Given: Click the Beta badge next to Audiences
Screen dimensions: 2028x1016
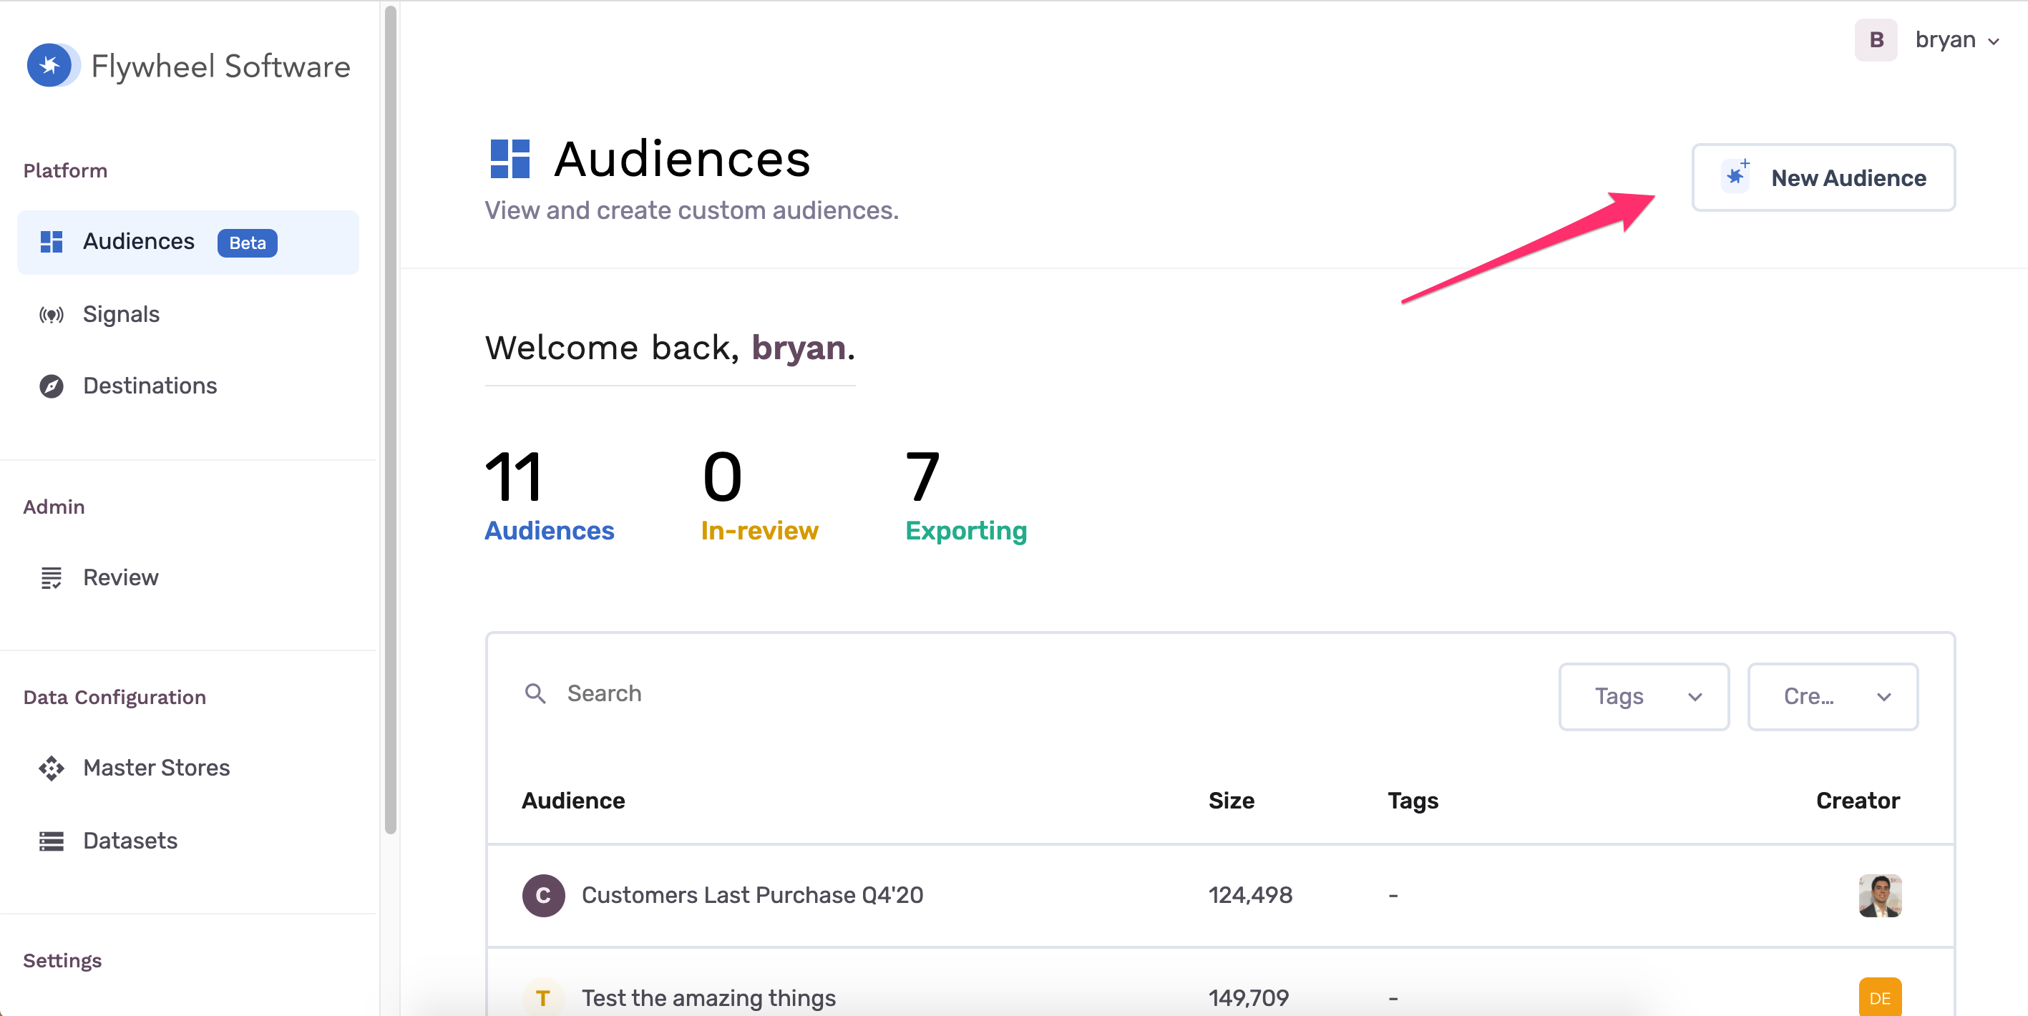Looking at the screenshot, I should (247, 243).
